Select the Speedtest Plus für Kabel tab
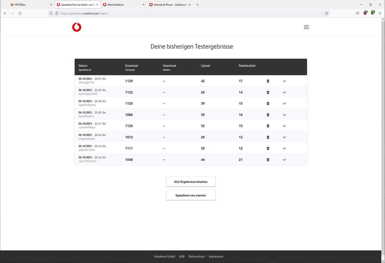385x263 pixels. coord(78,5)
